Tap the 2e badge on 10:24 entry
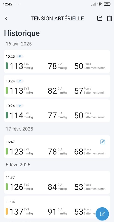 pos(20,81)
